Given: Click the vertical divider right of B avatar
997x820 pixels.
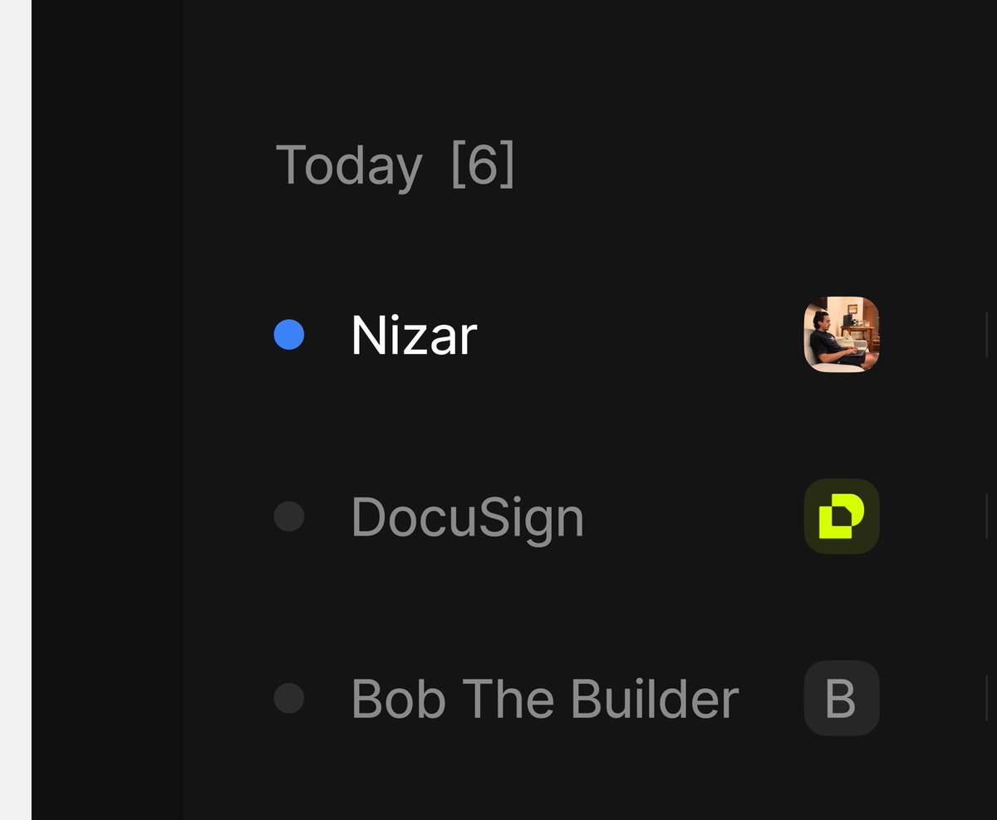Looking at the screenshot, I should click(x=987, y=698).
